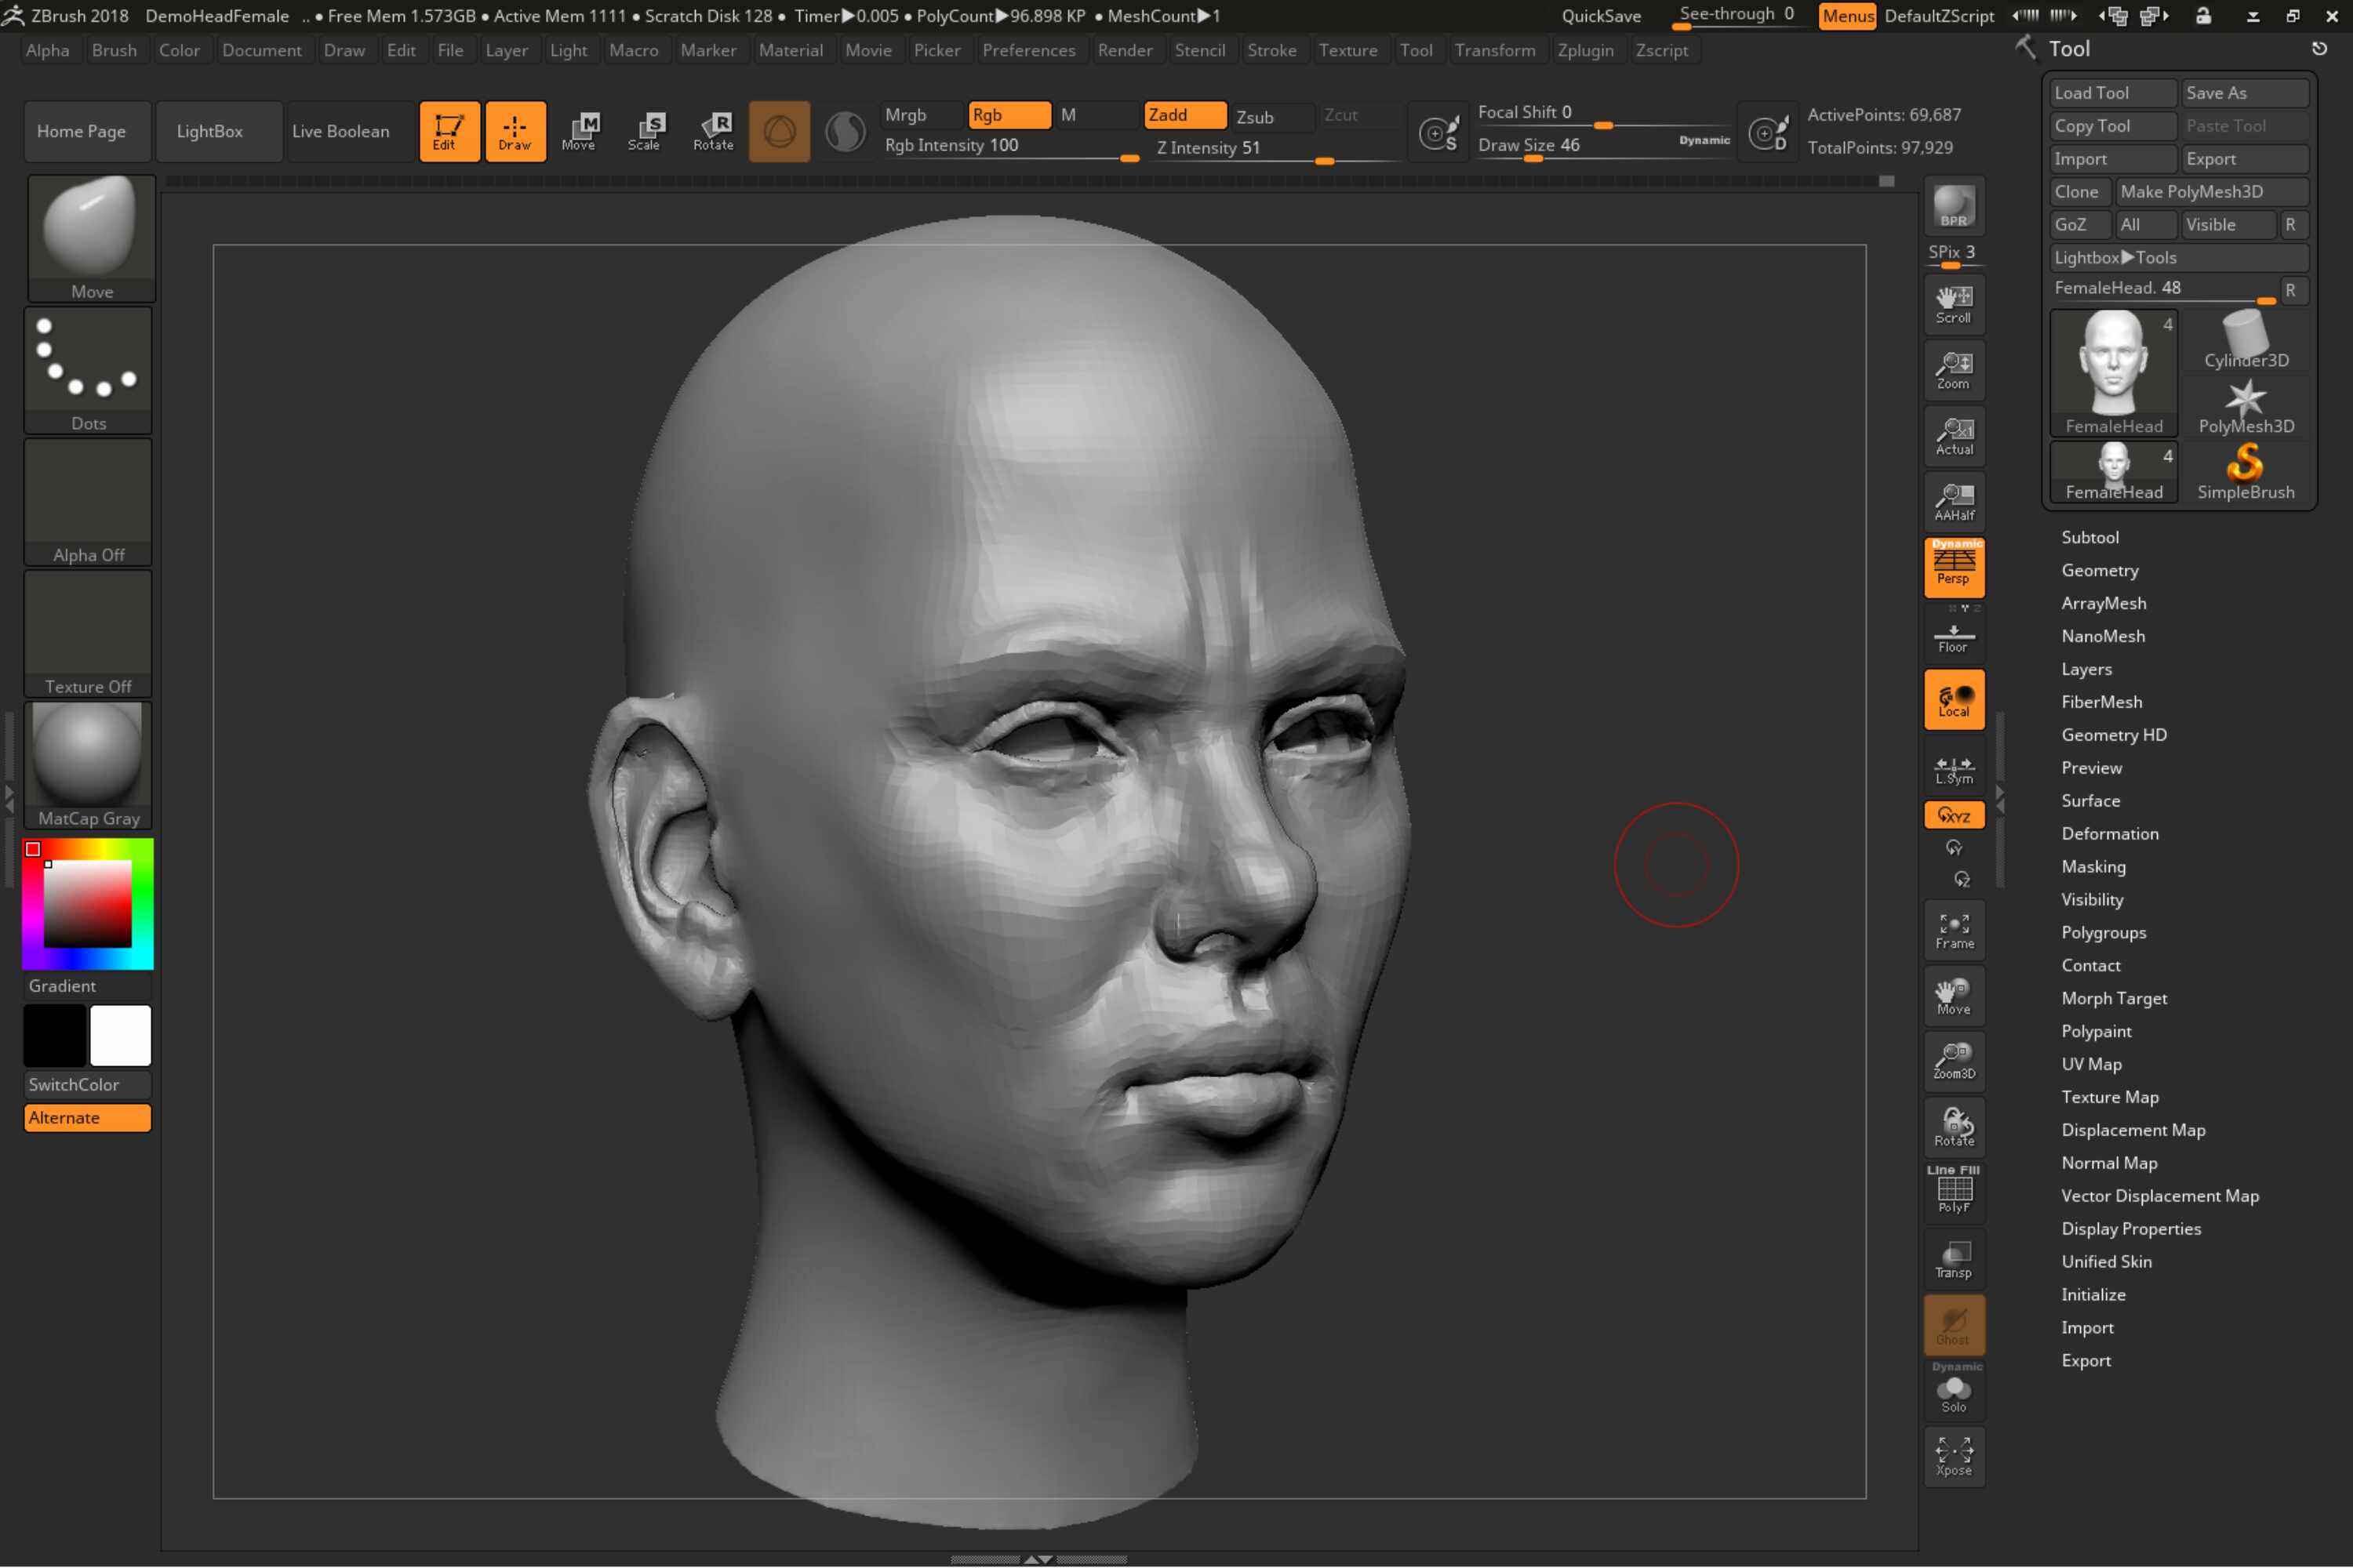Choose the SimpleBrush tool icon
The image size is (2353, 1568).
2245,472
